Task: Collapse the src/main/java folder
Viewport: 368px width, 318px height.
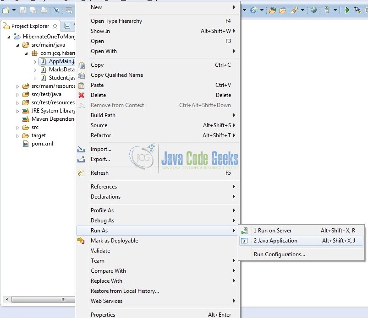Action: point(17,45)
